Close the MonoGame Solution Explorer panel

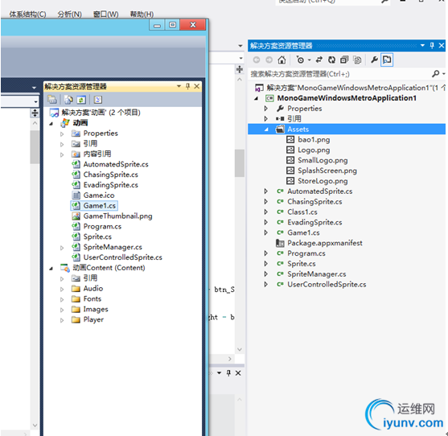tap(442, 45)
